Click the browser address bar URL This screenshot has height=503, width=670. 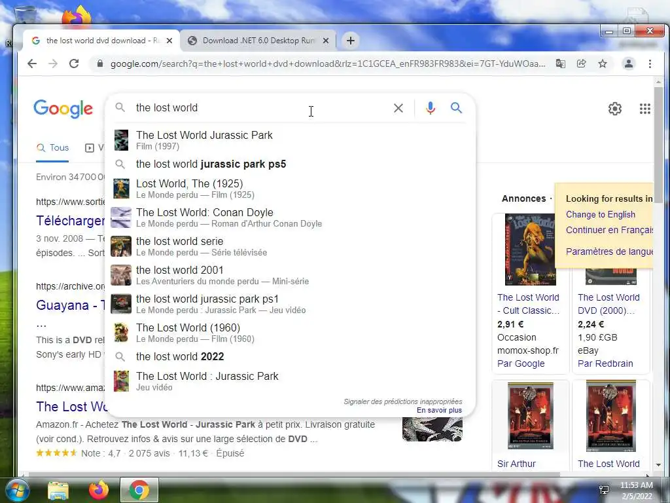pos(328,64)
